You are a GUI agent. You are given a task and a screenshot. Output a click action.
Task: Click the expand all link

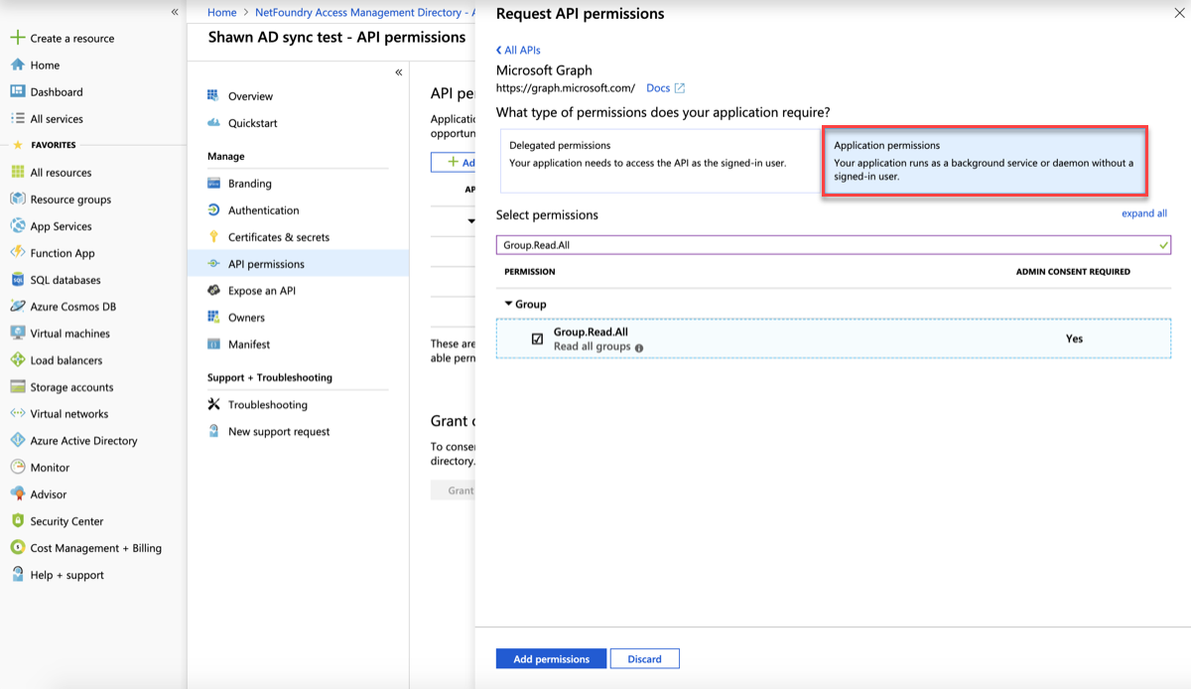tap(1144, 213)
